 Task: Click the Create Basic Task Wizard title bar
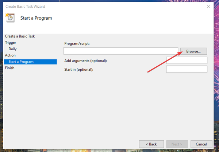coord(91,6)
